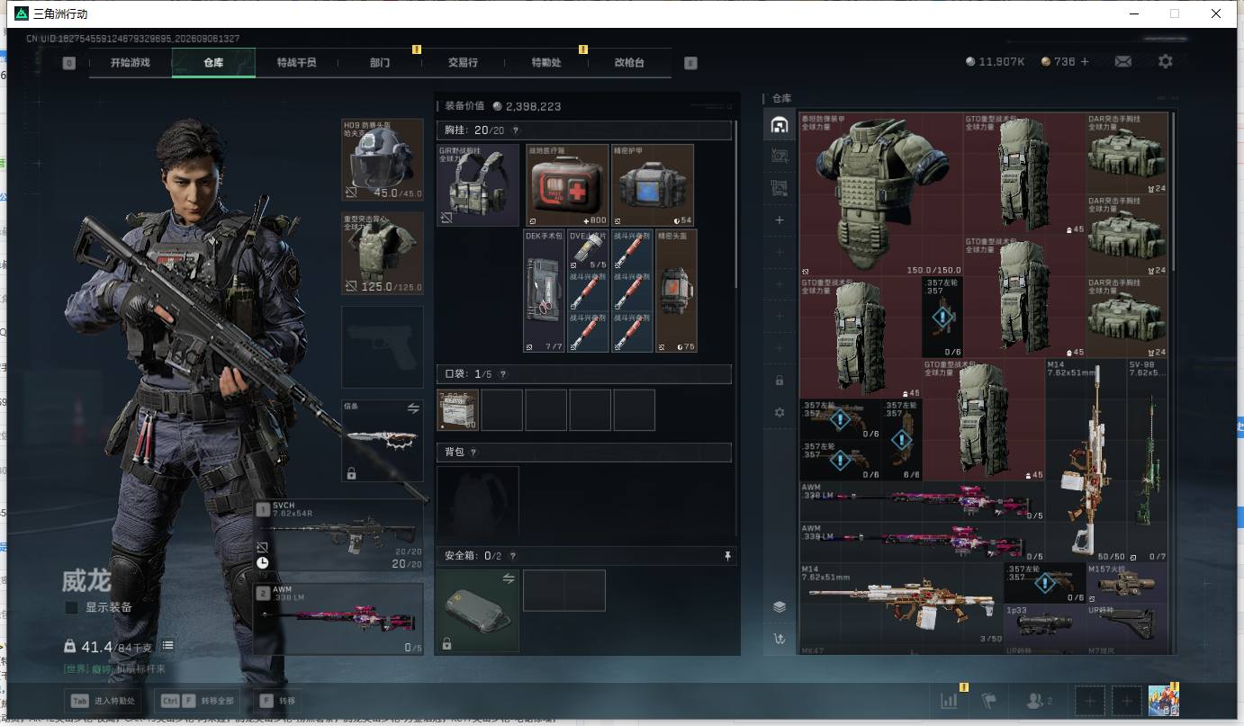Click the clock icon on SVCH slot
1244x726 pixels.
click(262, 562)
